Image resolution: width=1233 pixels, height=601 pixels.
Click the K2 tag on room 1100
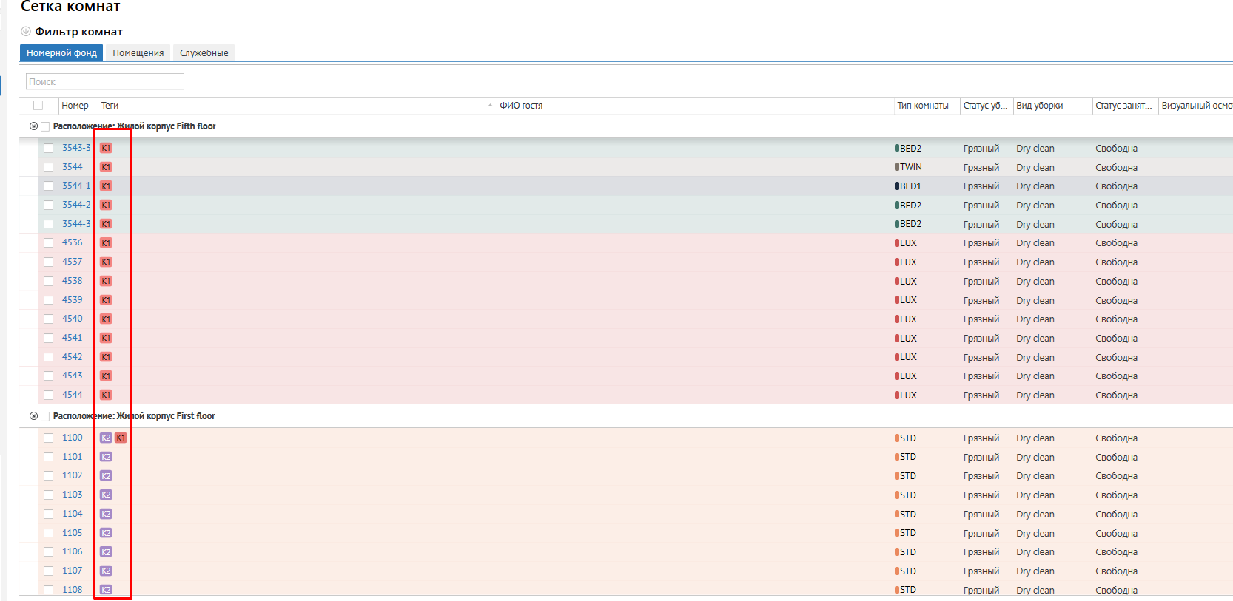tap(106, 438)
